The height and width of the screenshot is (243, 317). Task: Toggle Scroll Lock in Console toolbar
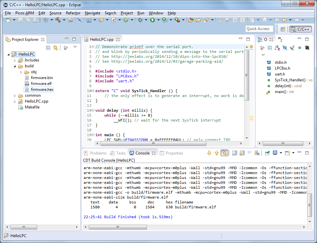pos(242,153)
